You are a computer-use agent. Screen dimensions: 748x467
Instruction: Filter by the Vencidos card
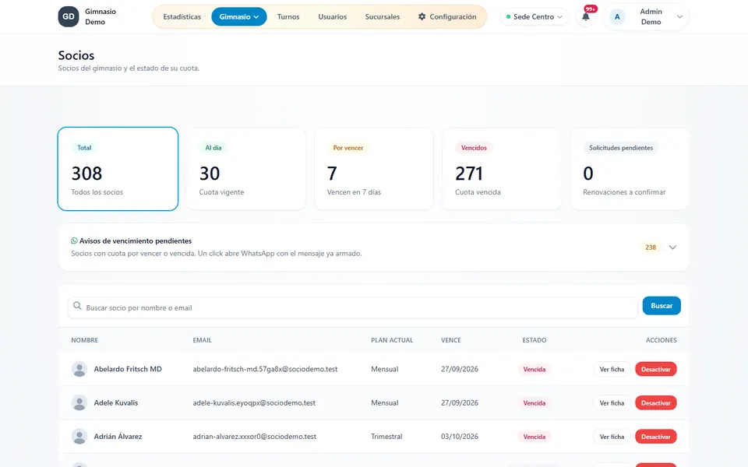503,169
